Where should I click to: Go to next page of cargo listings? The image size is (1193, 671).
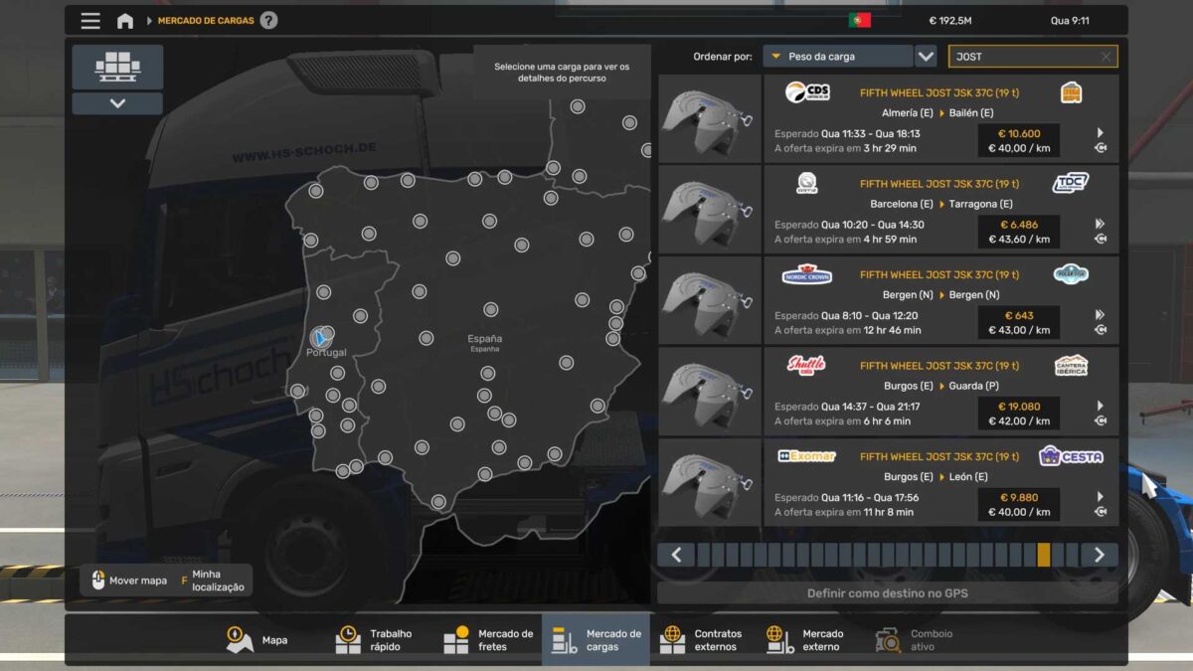[x=1099, y=555]
